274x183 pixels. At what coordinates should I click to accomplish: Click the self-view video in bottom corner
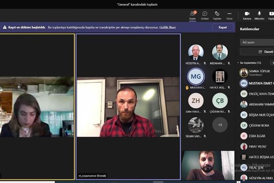208,165
